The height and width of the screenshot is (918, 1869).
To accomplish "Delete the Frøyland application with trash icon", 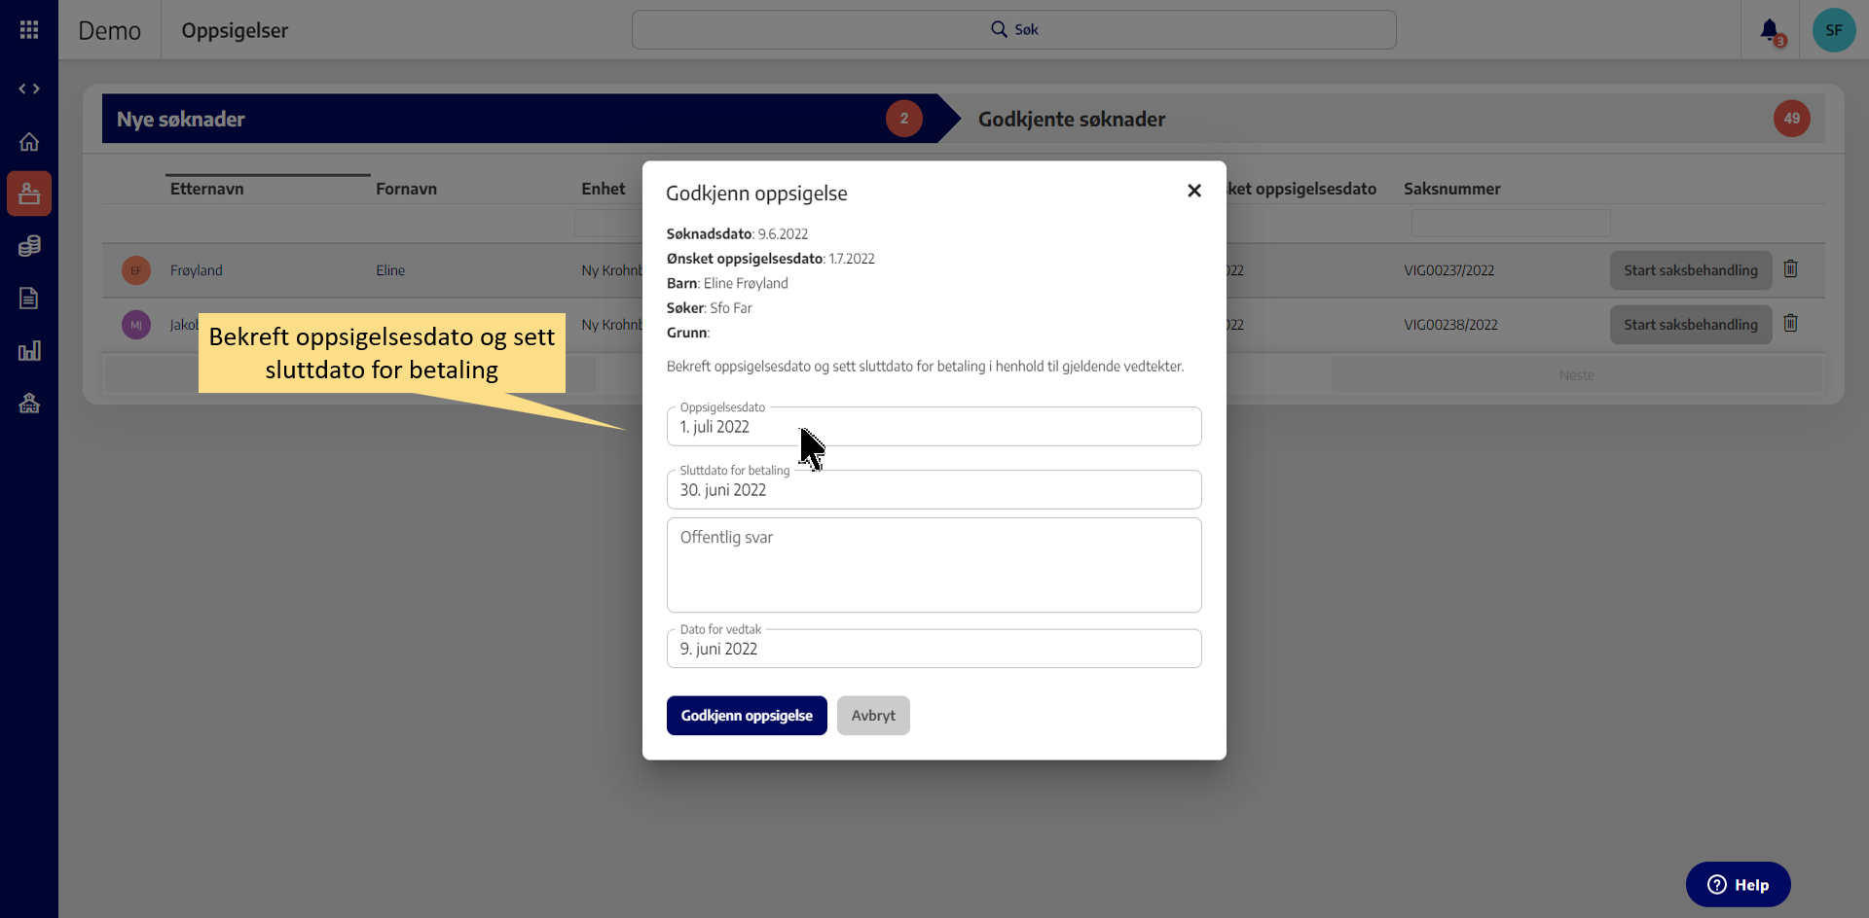I will point(1790,269).
